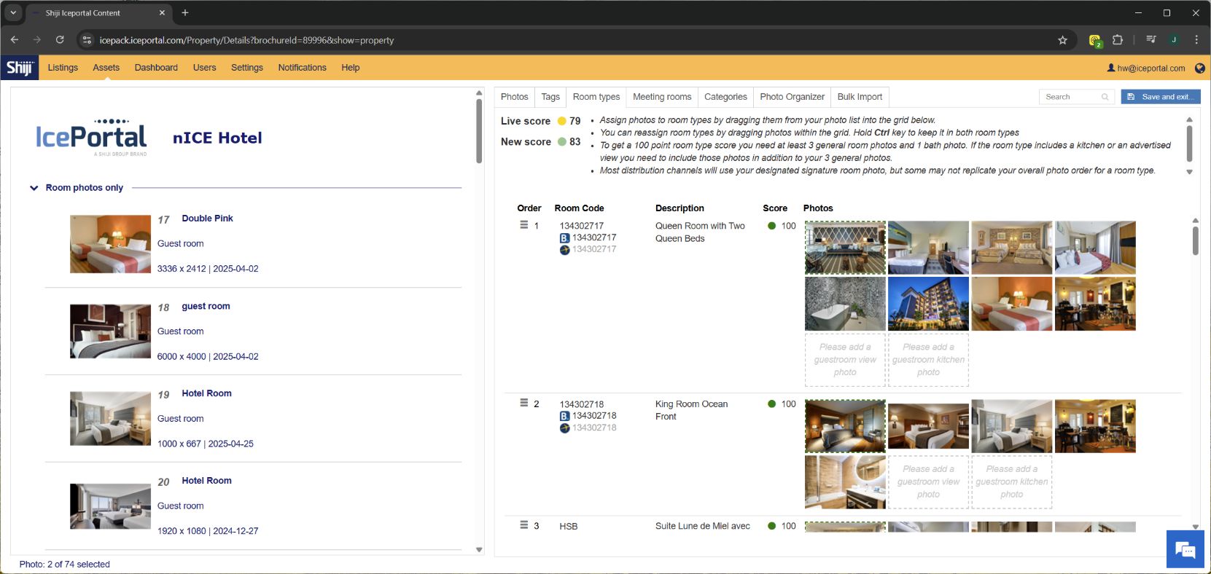Open the browser tab list dropdown
Screen dimensions: 1211x574
coord(13,12)
